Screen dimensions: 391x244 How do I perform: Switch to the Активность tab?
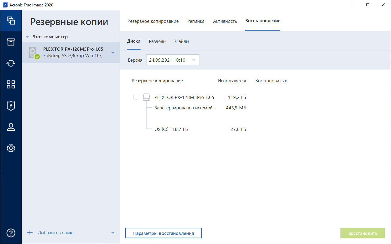point(225,21)
